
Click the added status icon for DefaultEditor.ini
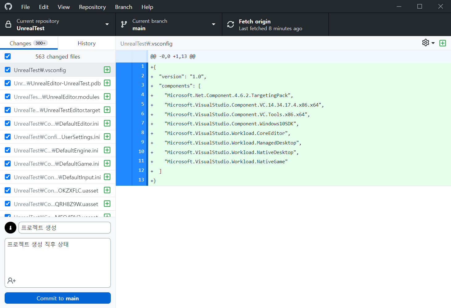click(x=107, y=123)
